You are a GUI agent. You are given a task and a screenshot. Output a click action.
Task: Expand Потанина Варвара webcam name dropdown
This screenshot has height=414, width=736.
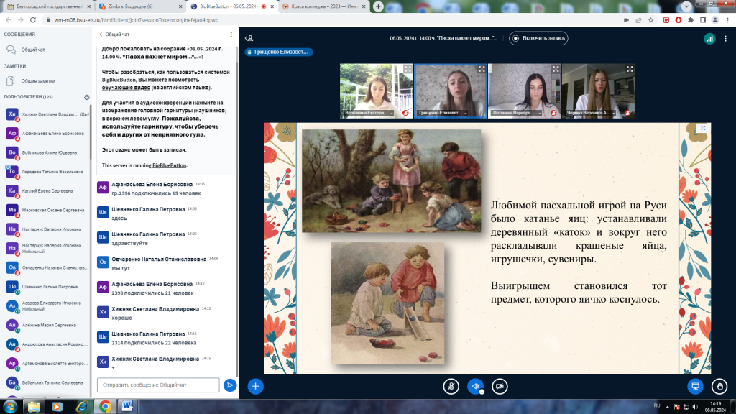[x=517, y=113]
